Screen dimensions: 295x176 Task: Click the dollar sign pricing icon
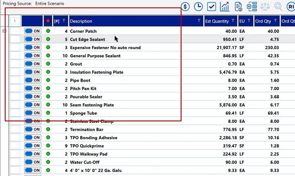click(x=185, y=6)
